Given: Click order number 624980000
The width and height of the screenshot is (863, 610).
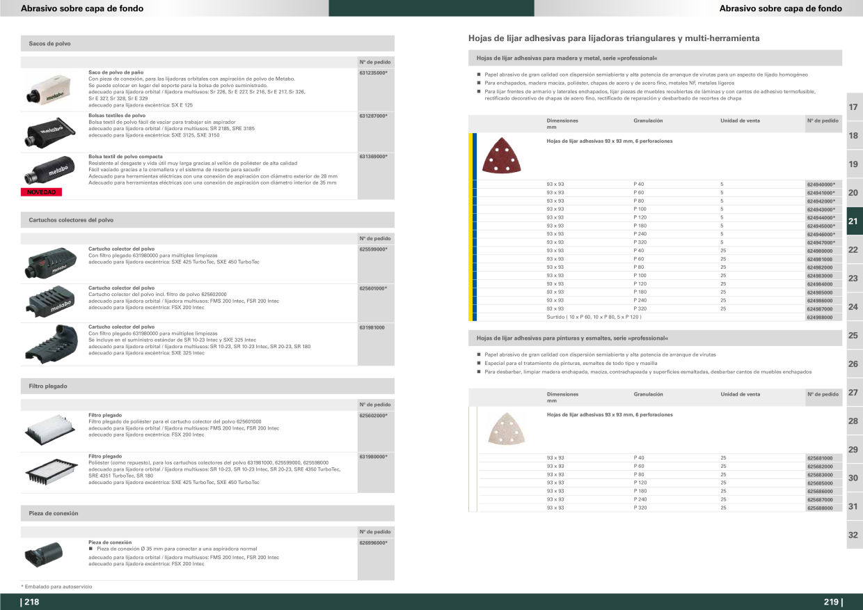Looking at the screenshot, I should [820, 251].
